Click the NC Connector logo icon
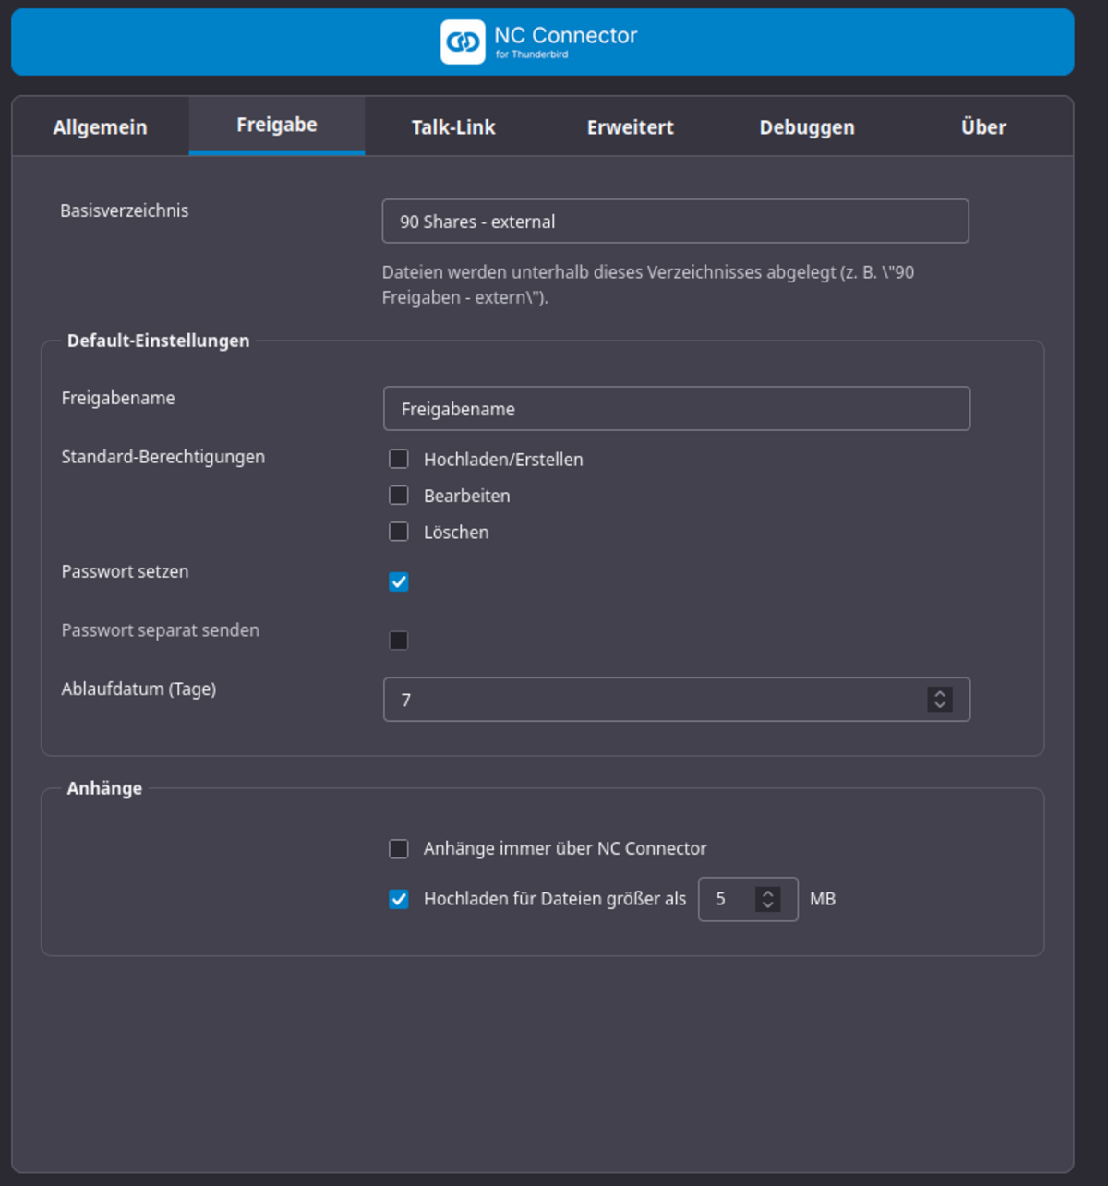This screenshot has height=1186, width=1108. coord(463,42)
